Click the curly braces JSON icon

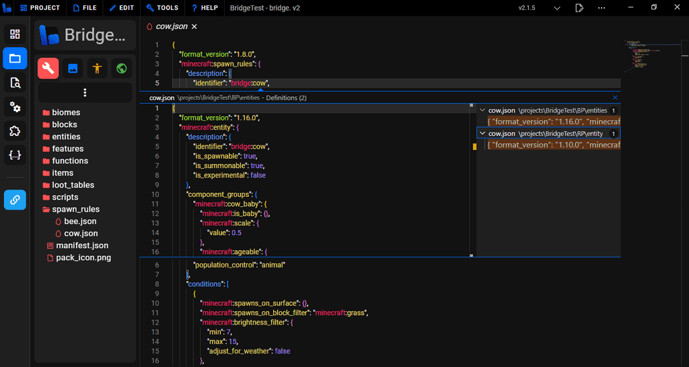click(x=15, y=155)
